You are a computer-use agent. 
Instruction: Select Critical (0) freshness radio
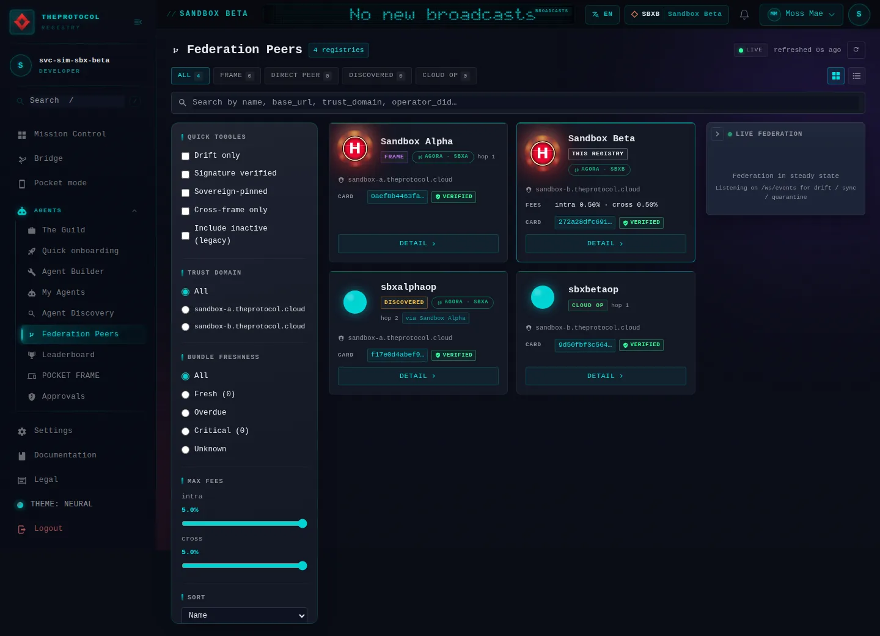(185, 431)
